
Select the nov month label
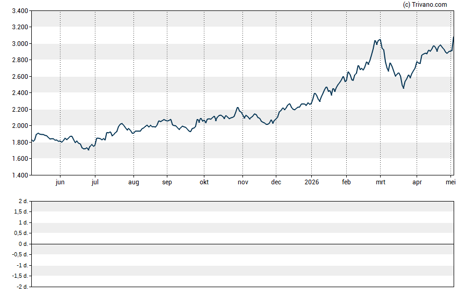click(243, 182)
